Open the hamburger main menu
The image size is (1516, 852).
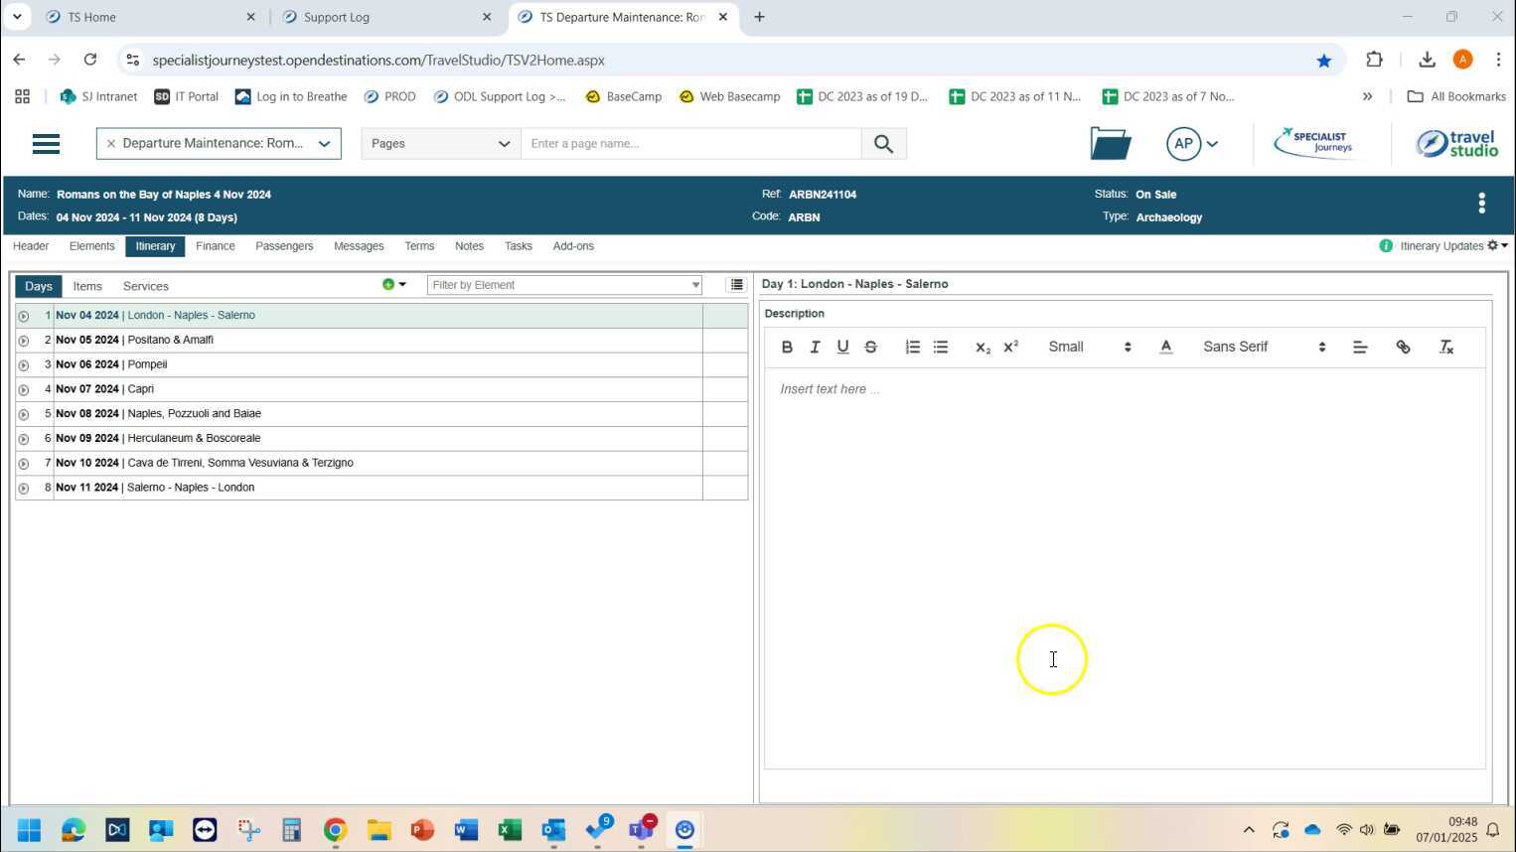pos(46,144)
